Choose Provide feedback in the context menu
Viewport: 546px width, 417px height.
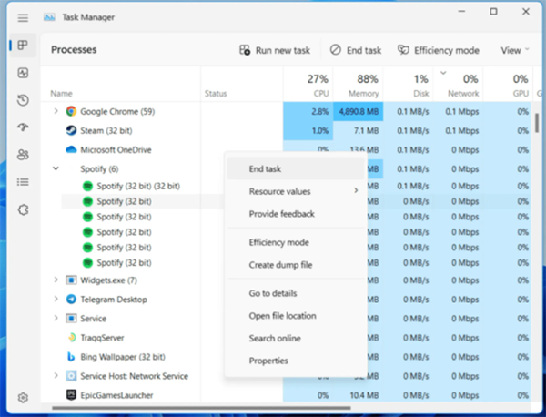click(x=296, y=214)
